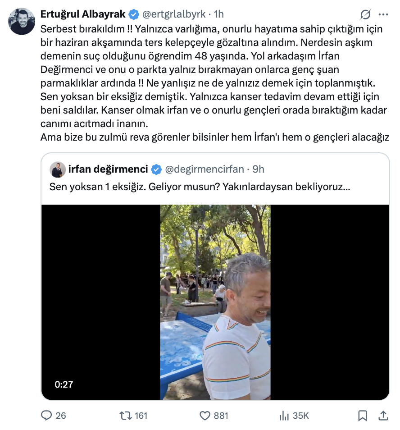Click the repost arrows icon
The image size is (400, 430).
[x=126, y=416]
